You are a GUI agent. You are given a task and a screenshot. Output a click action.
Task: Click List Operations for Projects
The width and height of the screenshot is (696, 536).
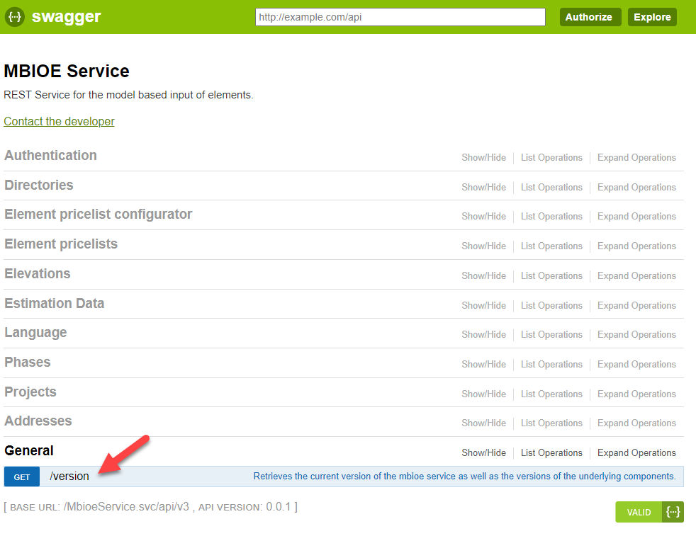(551, 394)
